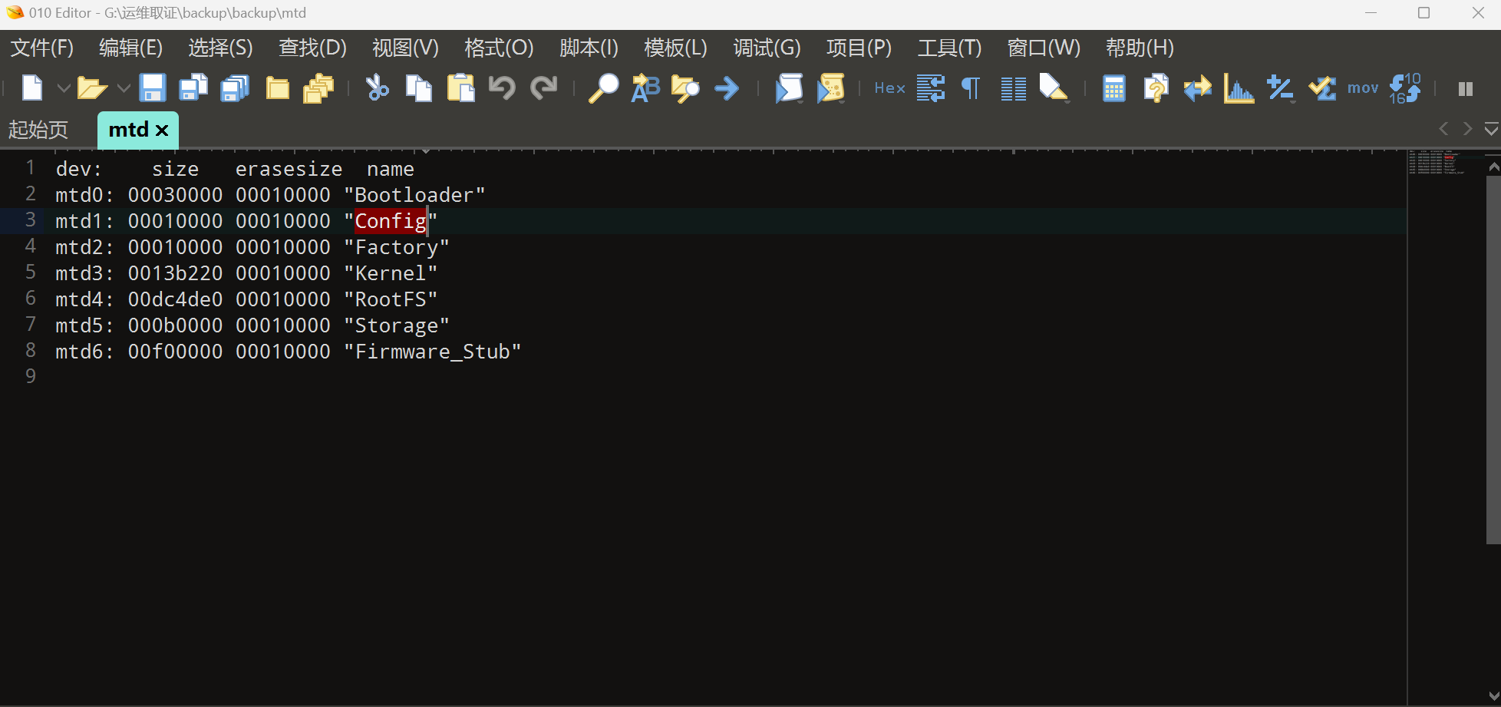This screenshot has height=707, width=1501.
Task: Redo the last undone edit
Action: click(544, 88)
